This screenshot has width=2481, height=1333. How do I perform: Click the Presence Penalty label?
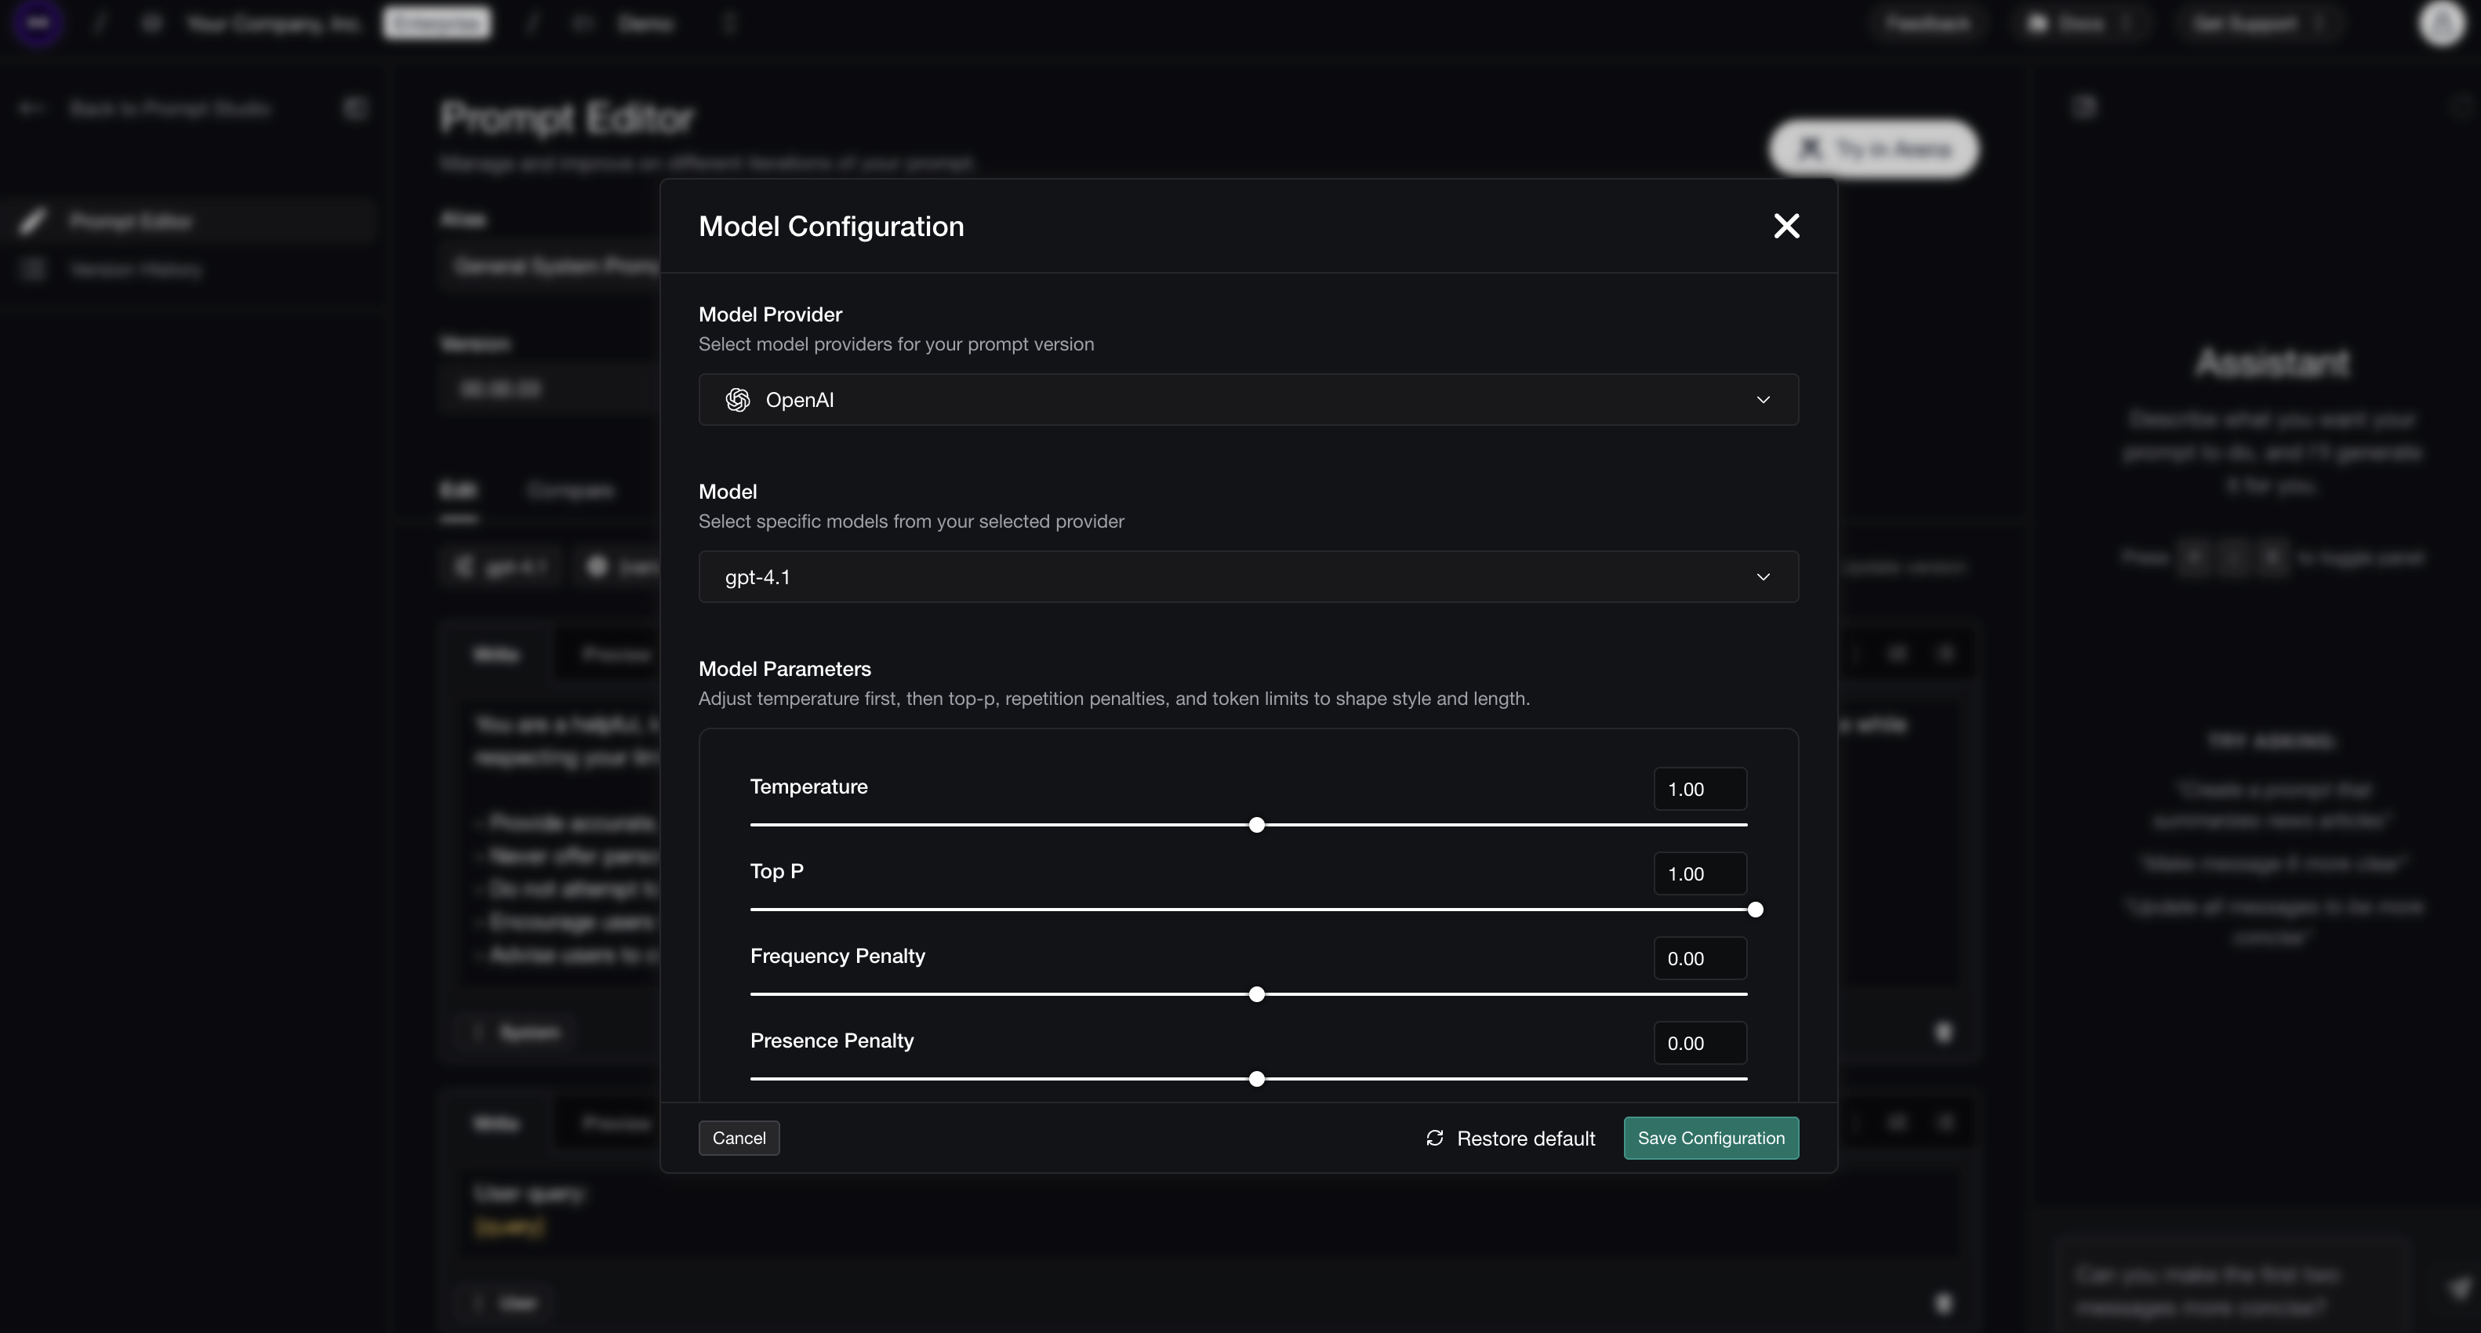tap(832, 1041)
